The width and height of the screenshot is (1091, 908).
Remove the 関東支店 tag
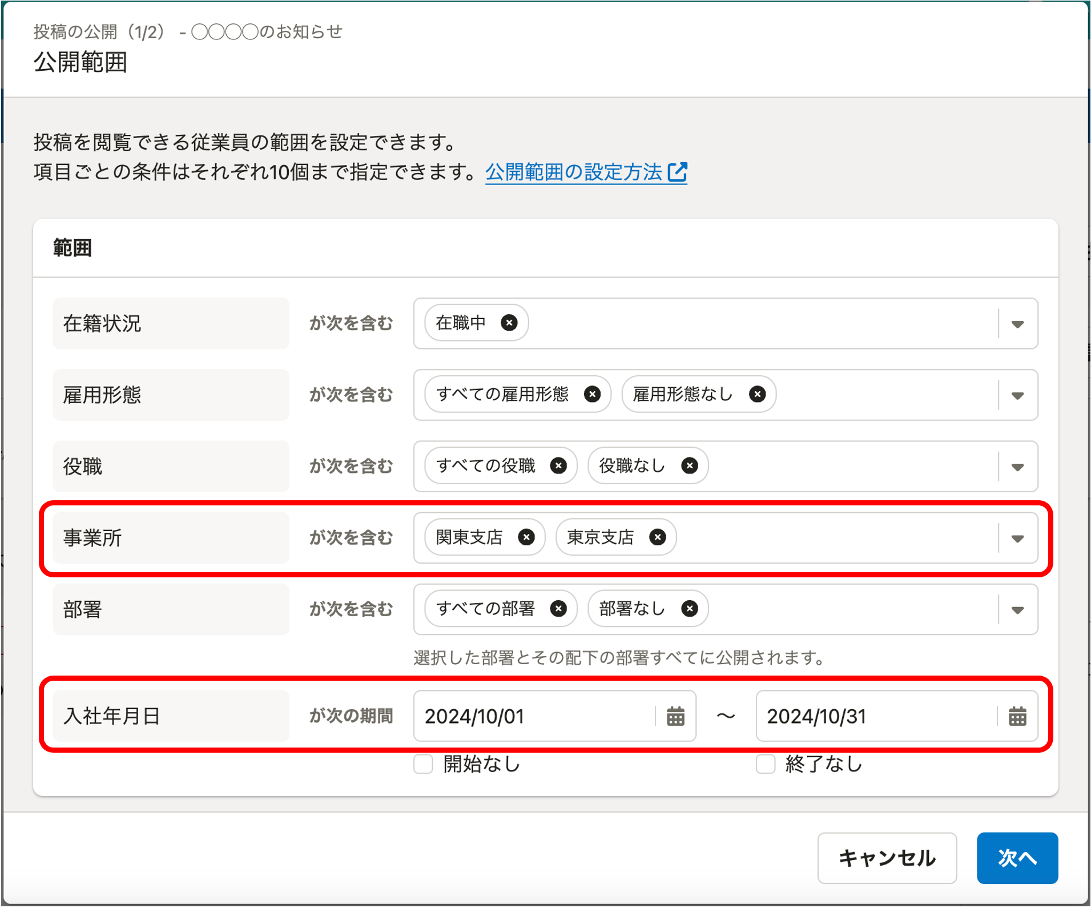526,537
